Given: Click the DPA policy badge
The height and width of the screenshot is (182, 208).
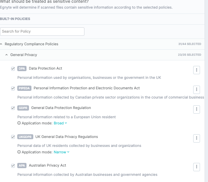Looking at the screenshot, I should click(22, 69).
